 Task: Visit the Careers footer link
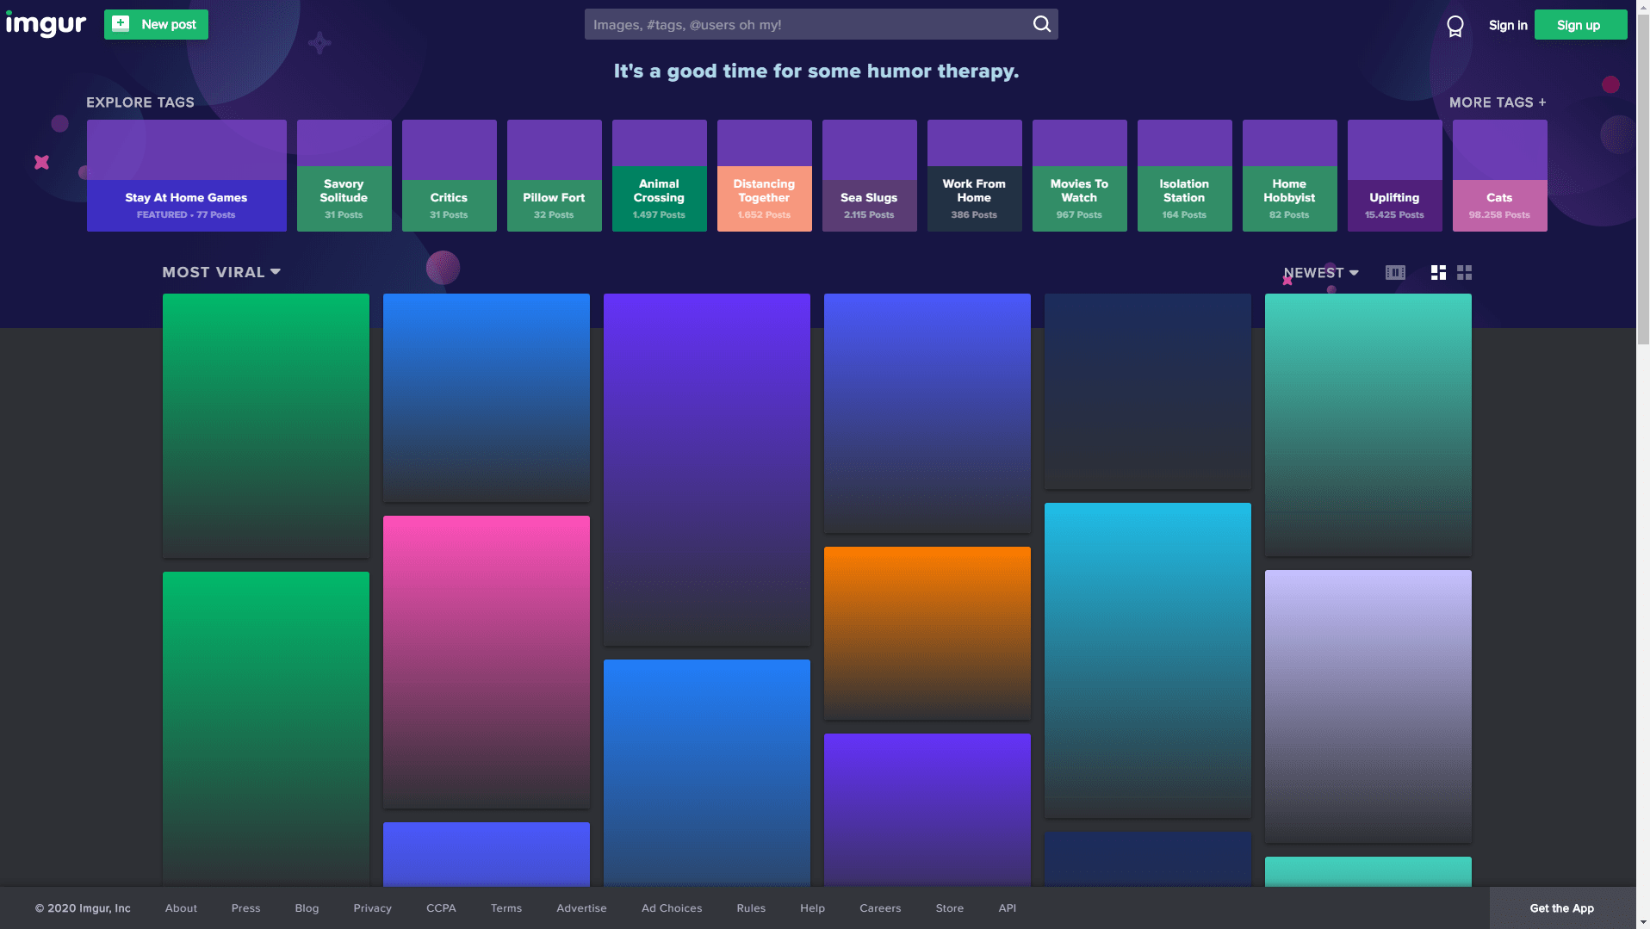tap(880, 908)
